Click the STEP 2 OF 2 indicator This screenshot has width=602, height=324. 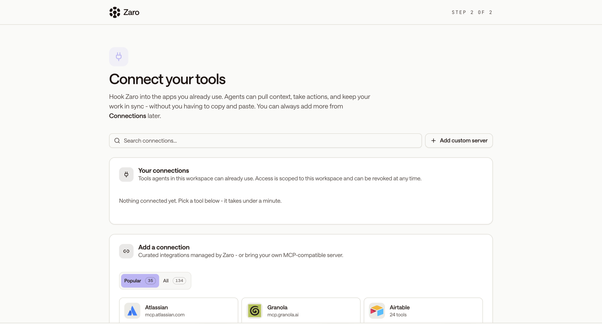click(x=472, y=12)
